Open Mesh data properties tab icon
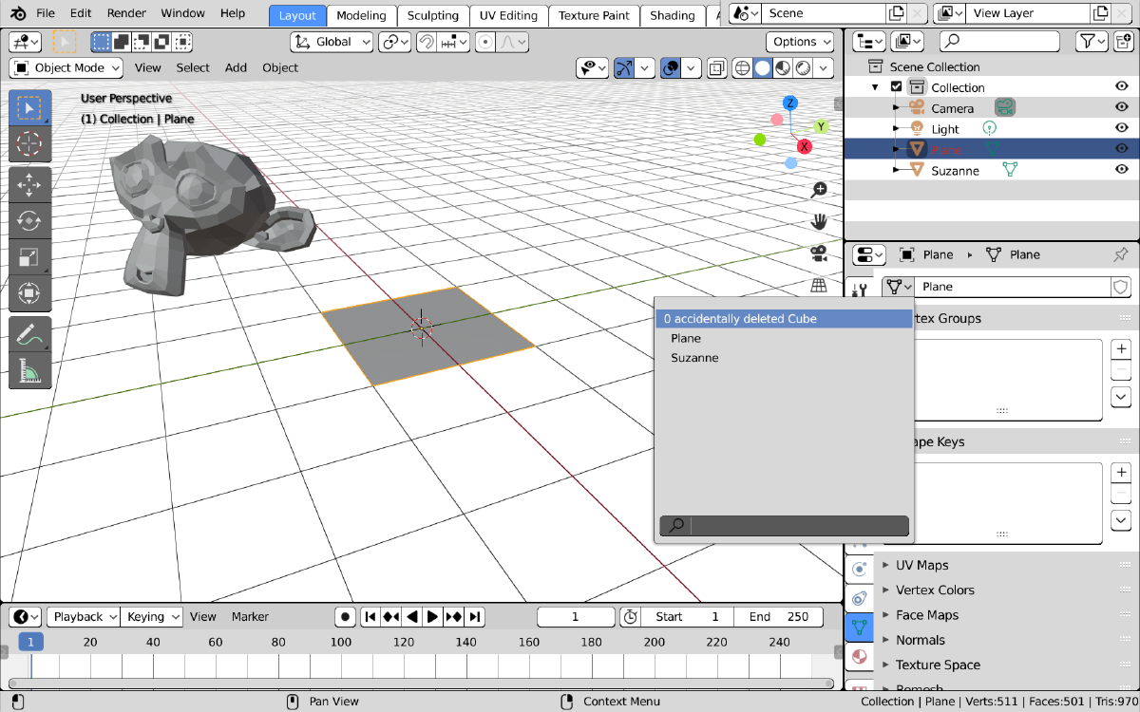Image resolution: width=1140 pixels, height=712 pixels. click(860, 628)
